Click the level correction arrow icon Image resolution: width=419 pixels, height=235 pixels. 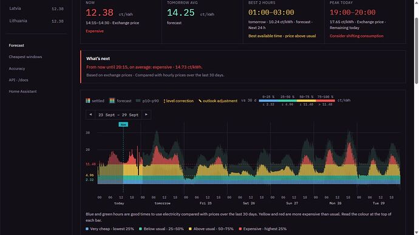coord(165,101)
